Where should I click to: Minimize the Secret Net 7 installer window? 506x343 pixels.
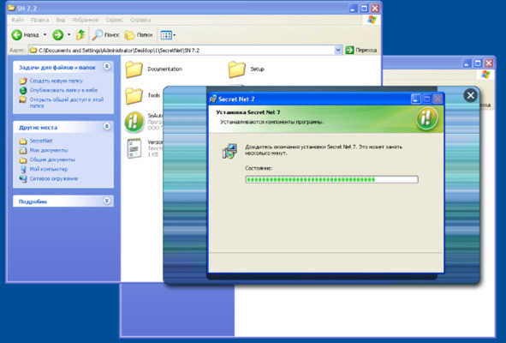click(x=415, y=99)
